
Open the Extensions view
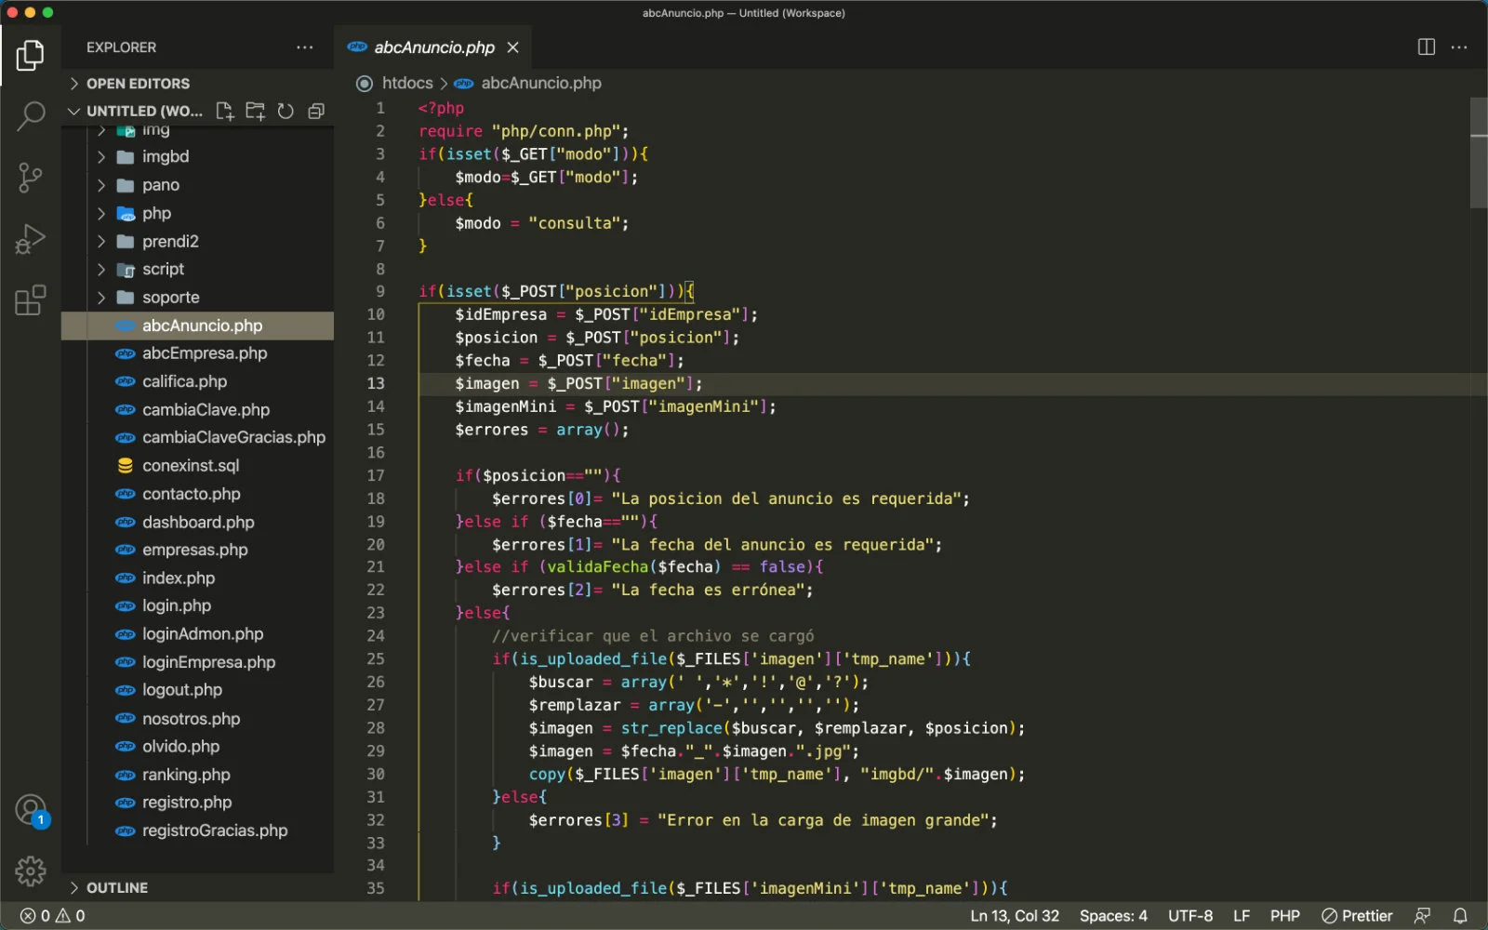point(31,300)
